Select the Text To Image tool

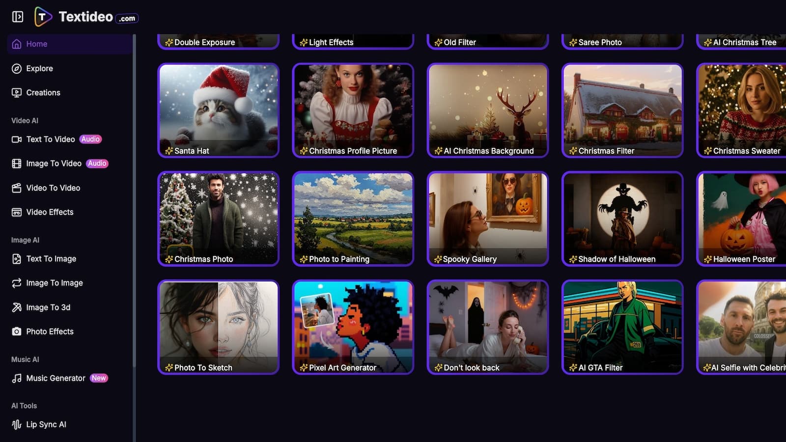(x=51, y=258)
